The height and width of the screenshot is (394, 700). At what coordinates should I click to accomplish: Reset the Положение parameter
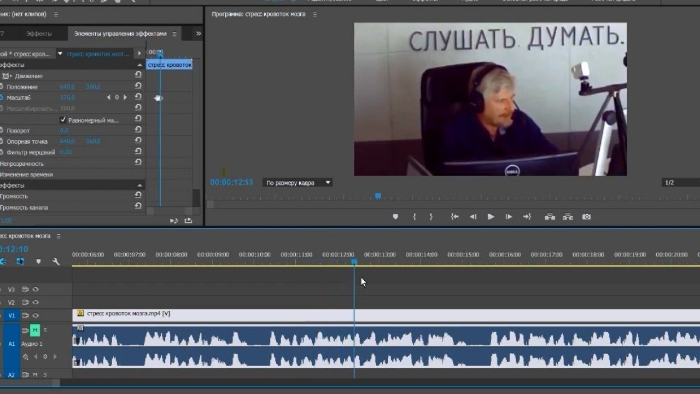[x=138, y=86]
